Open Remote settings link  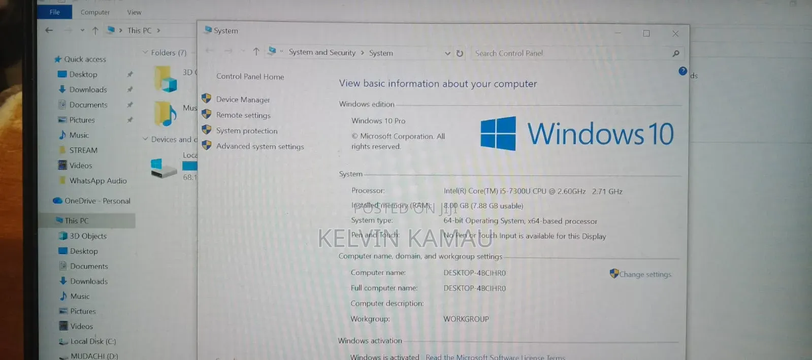[x=243, y=115]
